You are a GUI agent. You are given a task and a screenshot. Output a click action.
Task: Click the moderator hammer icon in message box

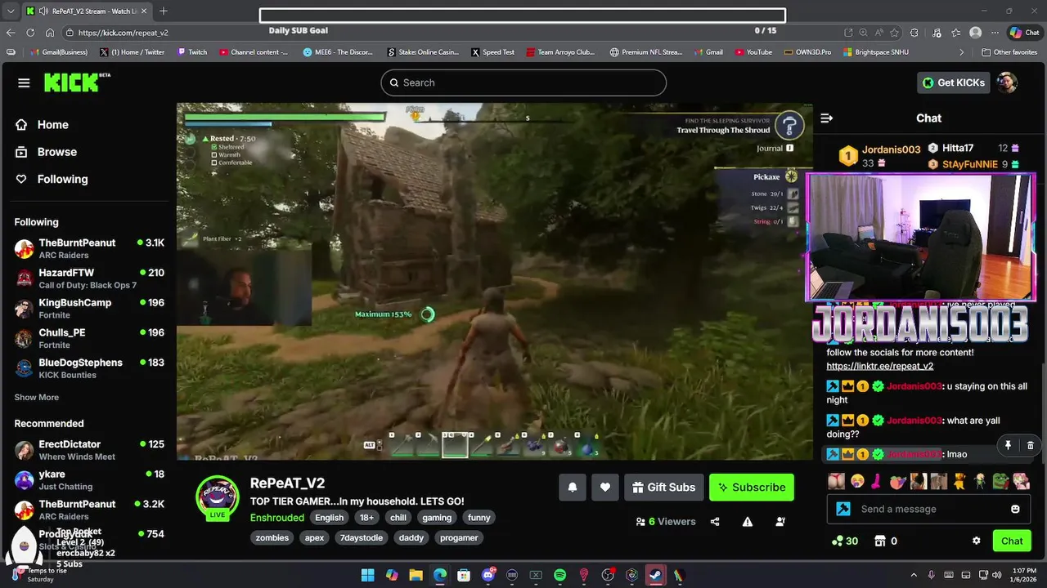tap(843, 509)
